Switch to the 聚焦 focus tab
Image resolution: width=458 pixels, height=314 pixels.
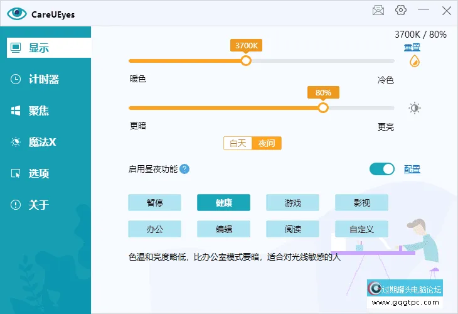[x=39, y=111]
